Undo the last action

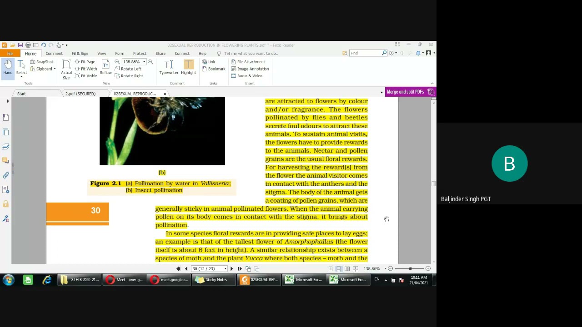tap(43, 45)
